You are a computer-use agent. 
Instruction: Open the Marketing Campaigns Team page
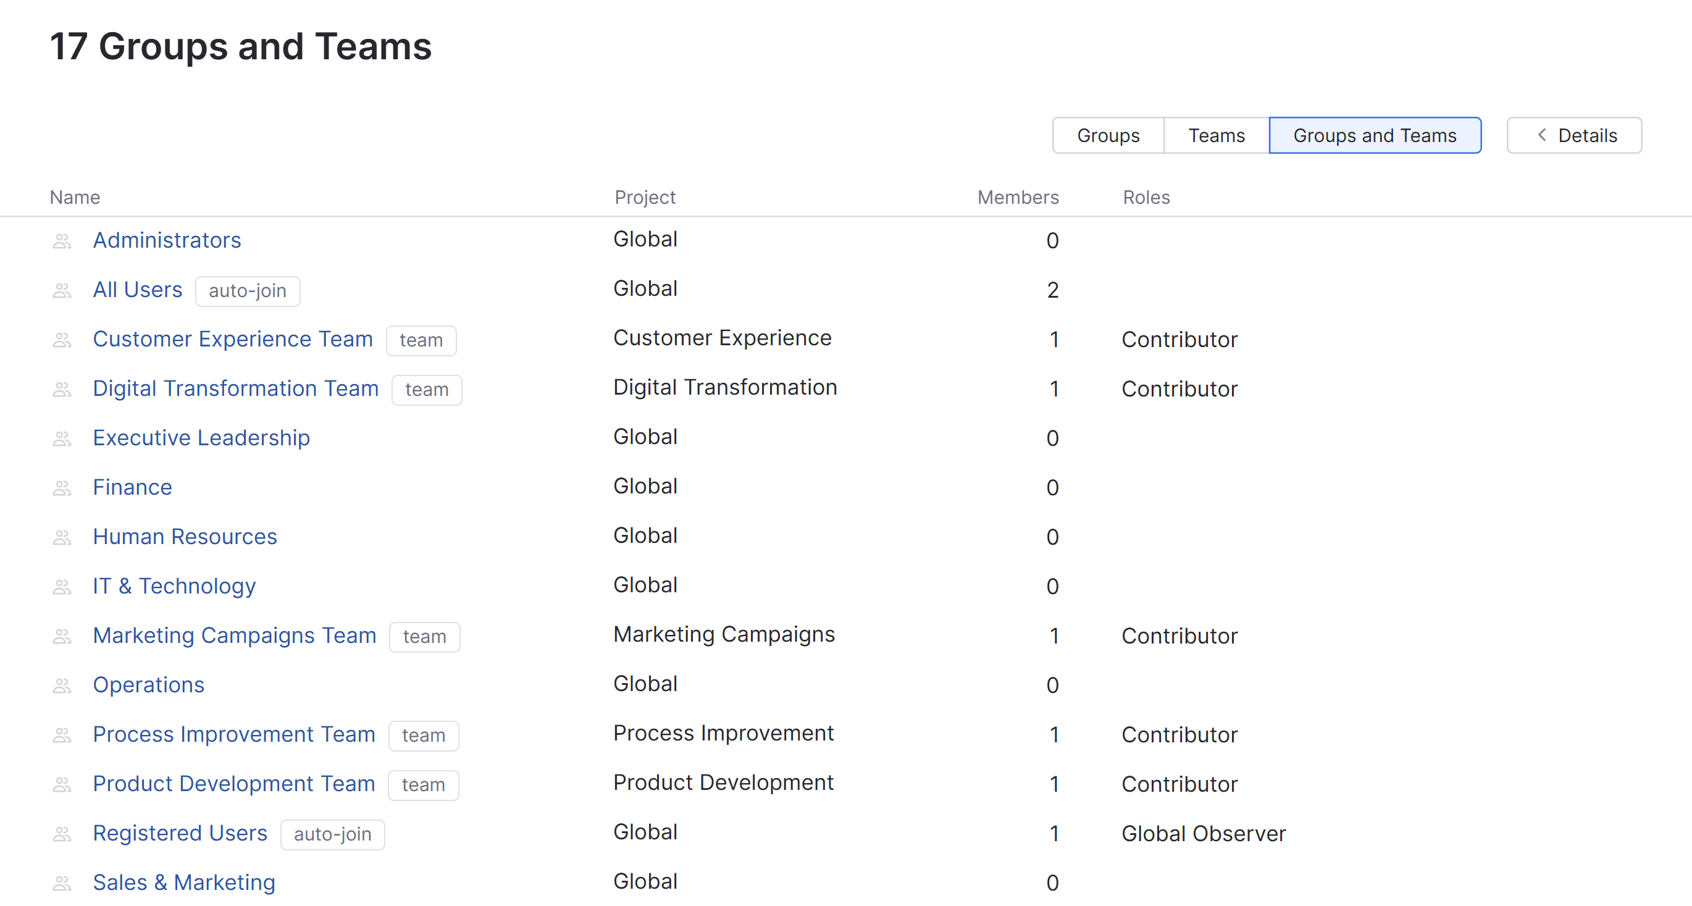234,635
